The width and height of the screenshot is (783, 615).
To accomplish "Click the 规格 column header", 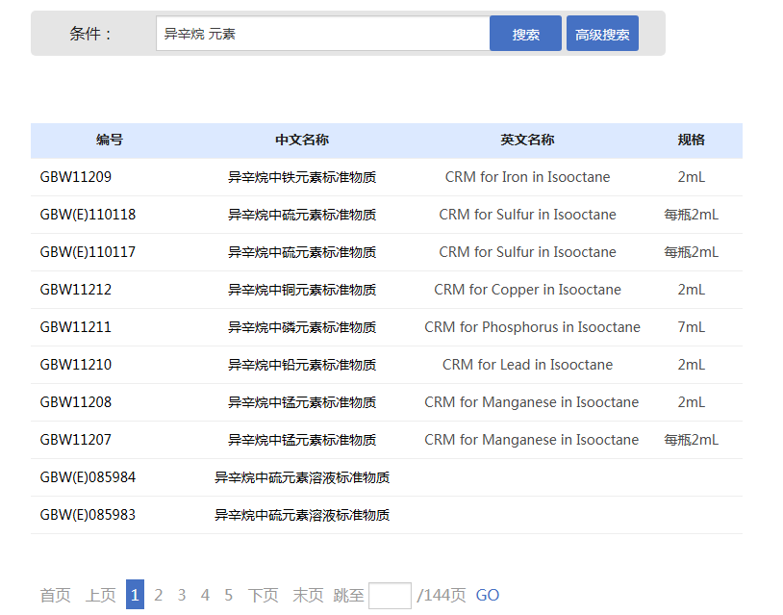I will pos(691,140).
